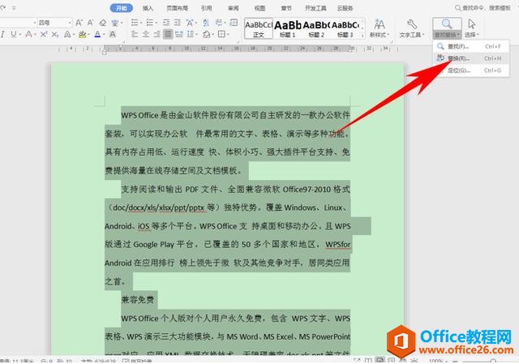519x364 pixels.
Task: Choose 查找(F) from the dropdown menu
Action: pos(470,46)
